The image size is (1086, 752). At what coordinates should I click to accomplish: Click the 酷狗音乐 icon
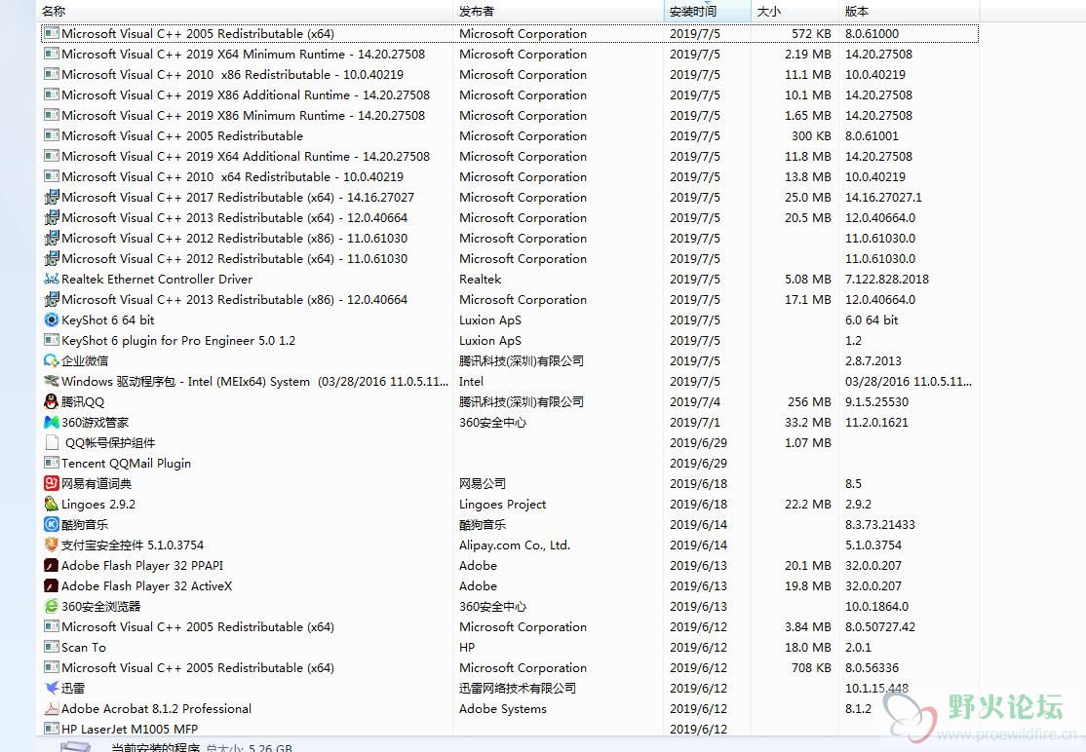(52, 524)
